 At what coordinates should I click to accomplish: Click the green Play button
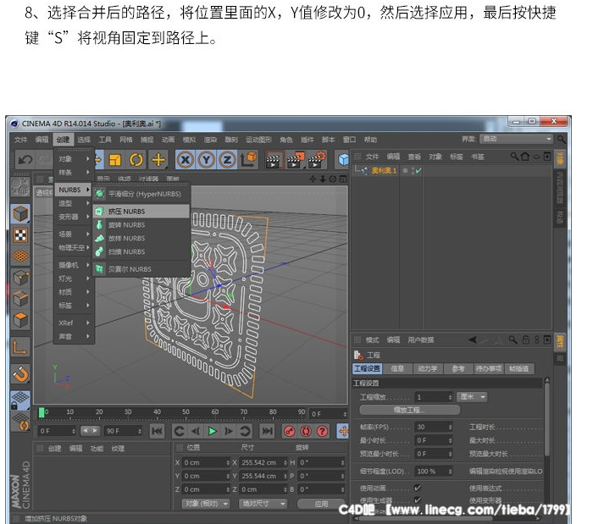(x=212, y=431)
